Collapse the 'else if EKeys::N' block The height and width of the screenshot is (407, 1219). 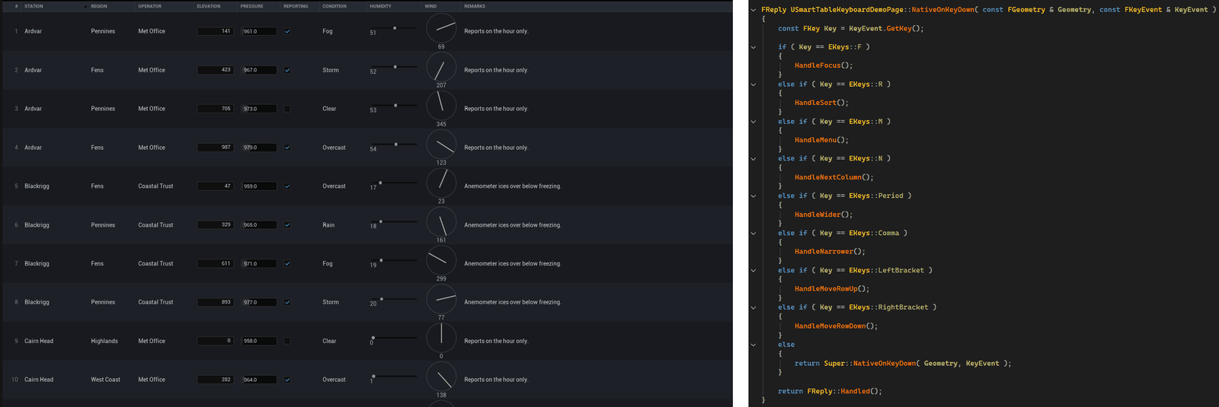753,159
